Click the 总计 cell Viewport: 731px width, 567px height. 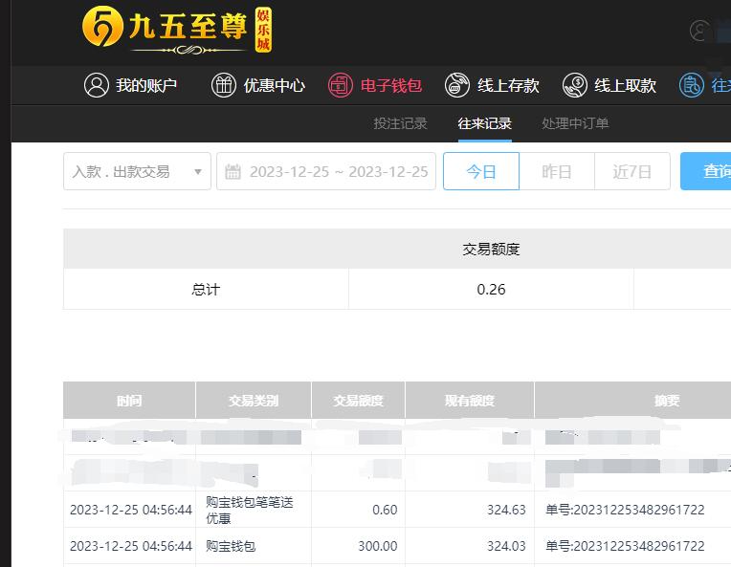point(206,290)
